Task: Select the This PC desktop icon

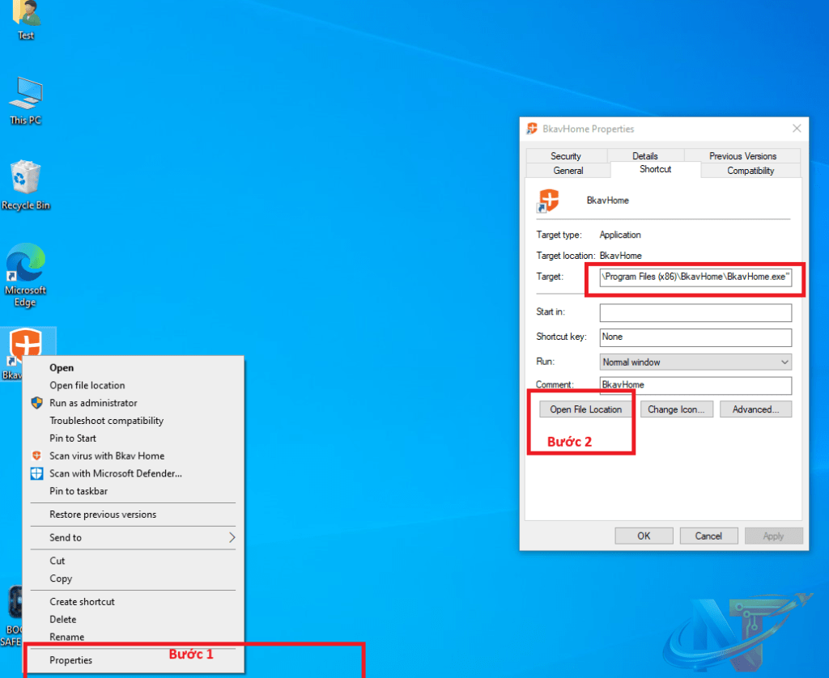Action: (25, 101)
